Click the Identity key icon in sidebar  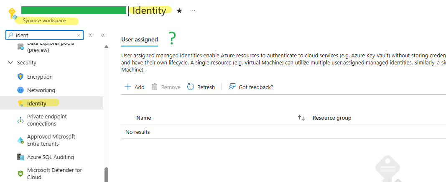pos(20,103)
